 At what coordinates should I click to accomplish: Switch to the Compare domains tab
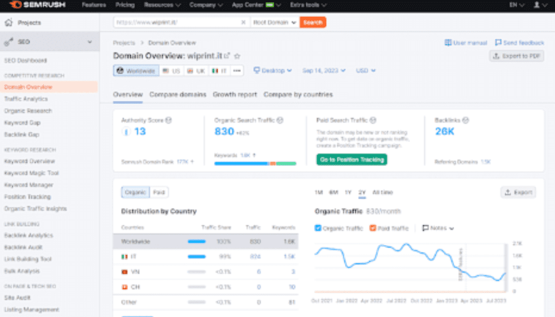(x=178, y=94)
